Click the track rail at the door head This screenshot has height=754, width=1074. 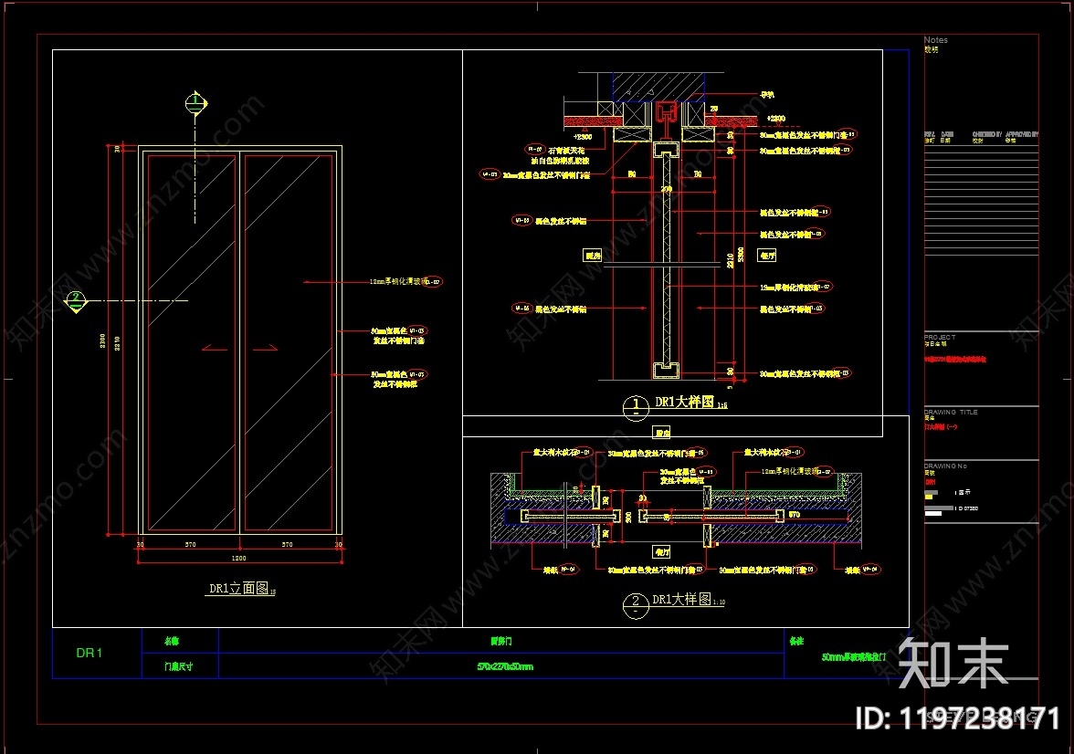(665, 111)
